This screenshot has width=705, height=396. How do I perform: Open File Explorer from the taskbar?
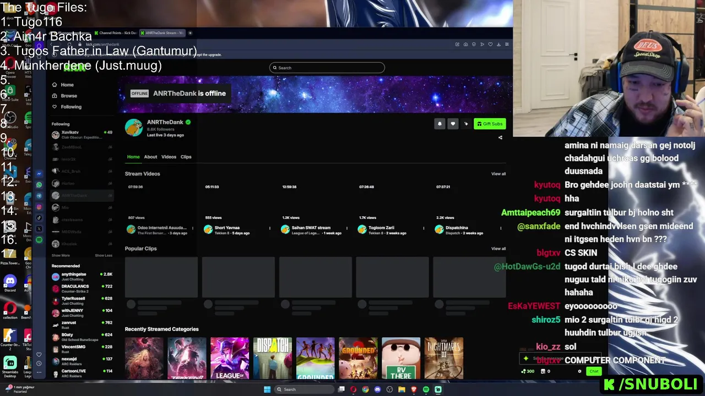pyautogui.click(x=402, y=389)
